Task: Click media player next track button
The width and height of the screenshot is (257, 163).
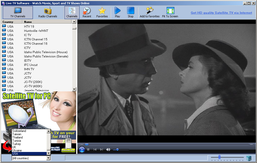Action: tap(101, 149)
